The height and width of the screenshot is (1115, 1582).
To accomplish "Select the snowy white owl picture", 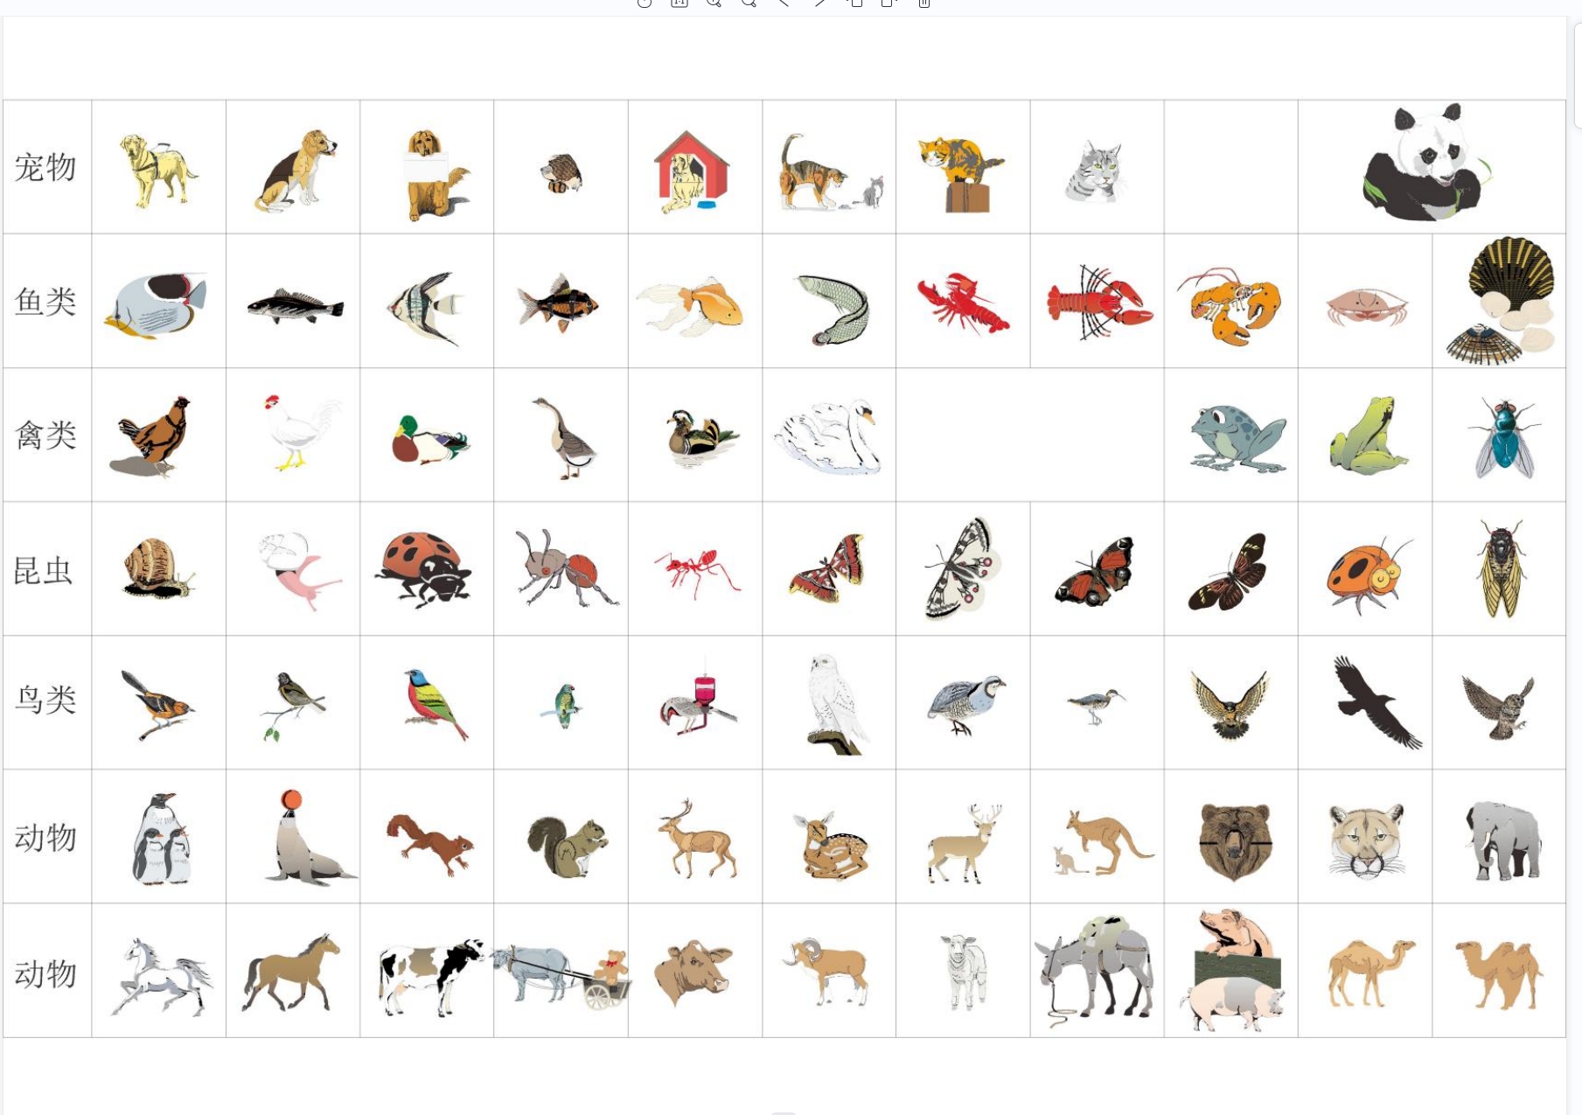I will coord(834,703).
